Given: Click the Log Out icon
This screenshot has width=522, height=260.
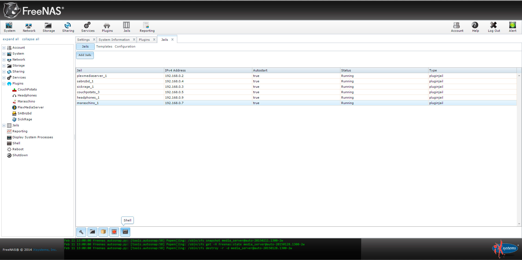Looking at the screenshot, I should point(494,27).
